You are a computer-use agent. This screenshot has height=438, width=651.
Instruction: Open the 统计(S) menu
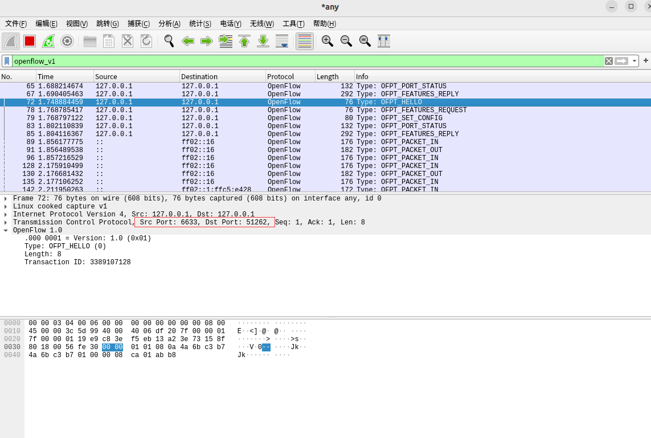[x=200, y=24]
